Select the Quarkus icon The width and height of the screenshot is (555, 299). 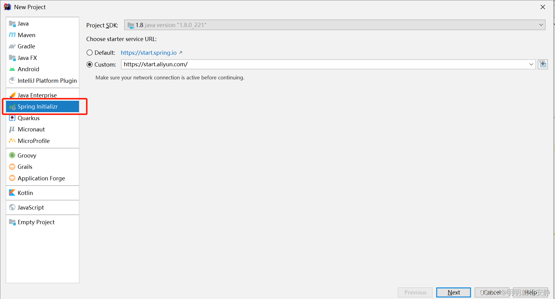tap(12, 118)
